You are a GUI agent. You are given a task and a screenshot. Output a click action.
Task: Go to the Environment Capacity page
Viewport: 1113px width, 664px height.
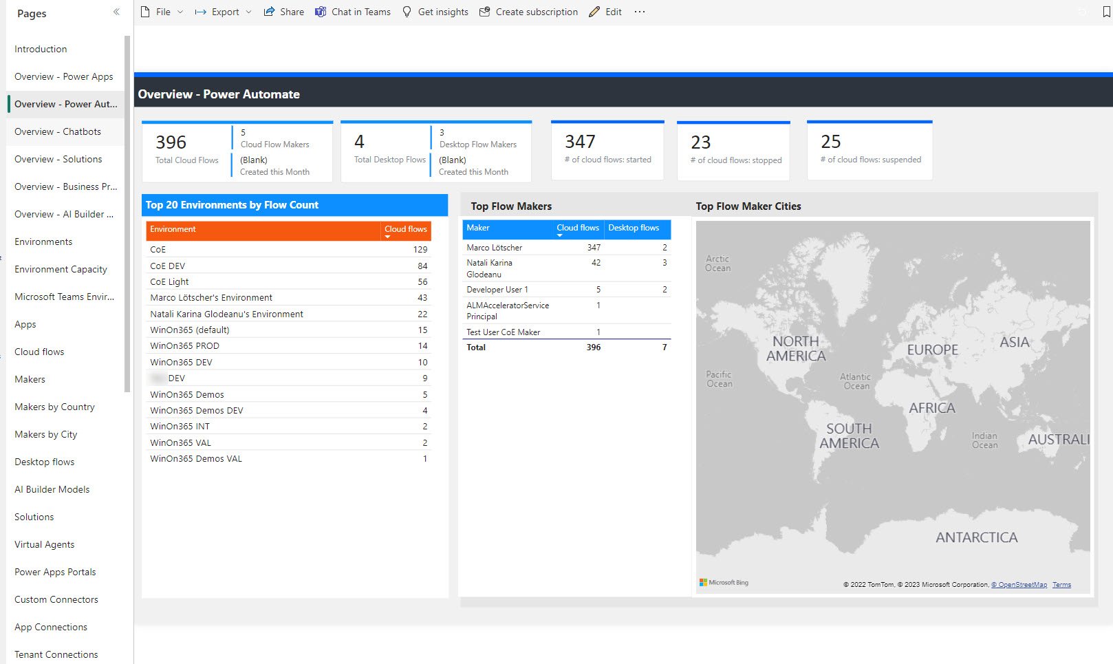tap(66, 269)
